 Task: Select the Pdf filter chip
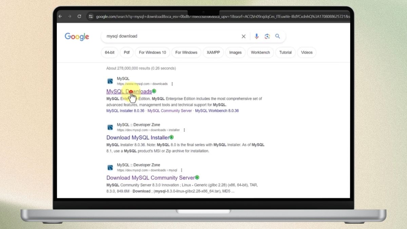[x=127, y=53]
